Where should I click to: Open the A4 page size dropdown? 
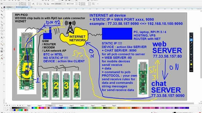click(9, 4)
